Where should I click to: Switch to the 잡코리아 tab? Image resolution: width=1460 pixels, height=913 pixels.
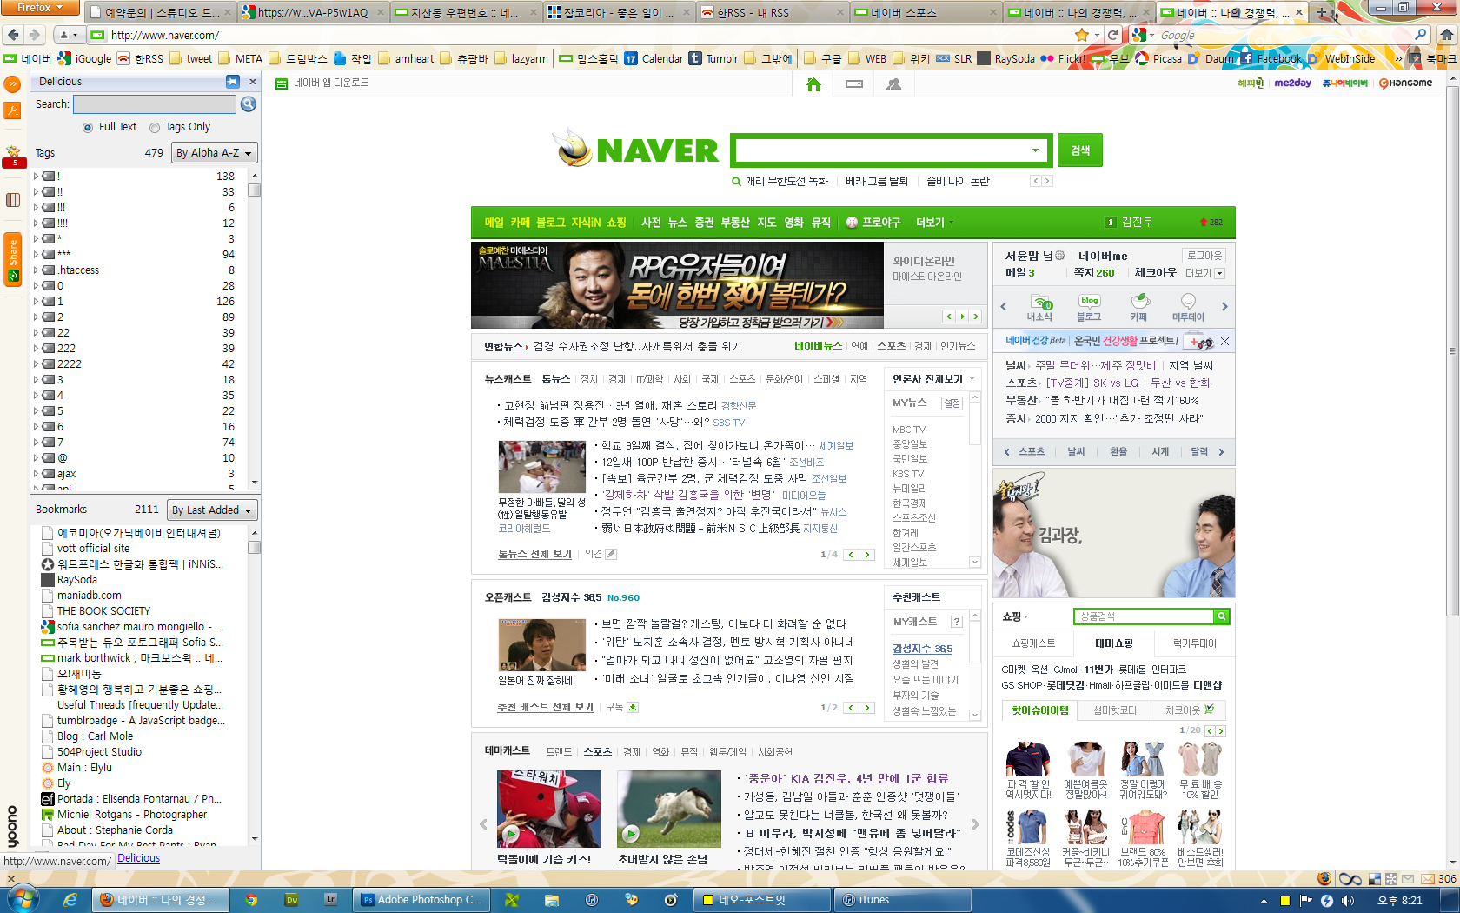(620, 12)
